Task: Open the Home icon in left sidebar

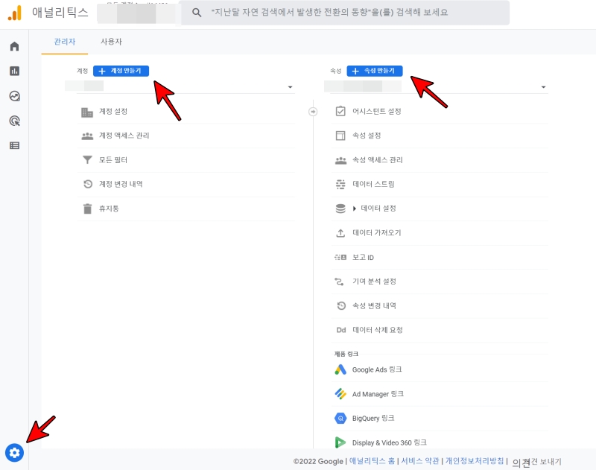Action: pos(13,45)
